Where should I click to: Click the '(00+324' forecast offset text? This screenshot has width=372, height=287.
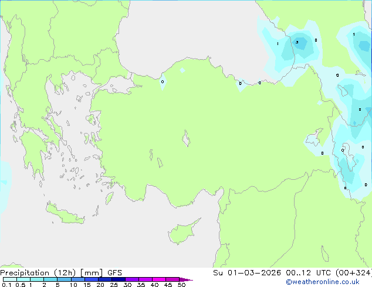353,273
